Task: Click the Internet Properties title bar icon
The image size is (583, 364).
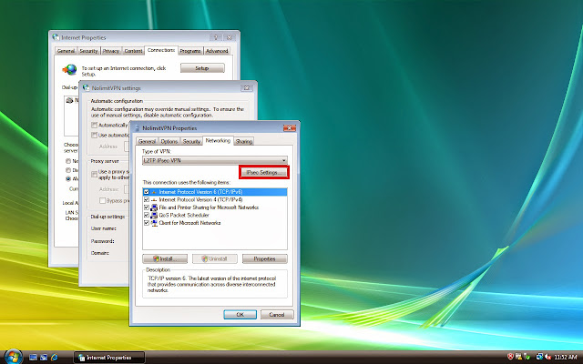Action: (56, 37)
